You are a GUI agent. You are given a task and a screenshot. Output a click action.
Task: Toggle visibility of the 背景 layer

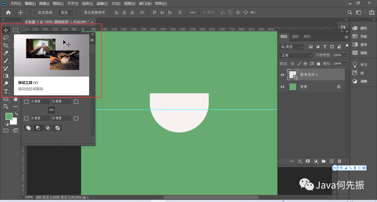283,87
